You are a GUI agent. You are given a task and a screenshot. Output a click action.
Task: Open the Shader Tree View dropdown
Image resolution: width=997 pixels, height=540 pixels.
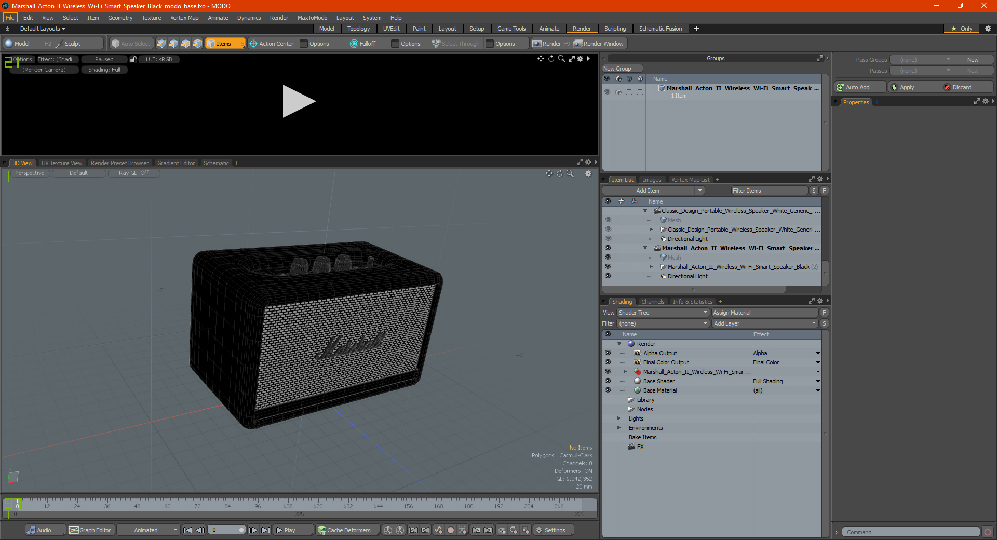tap(663, 313)
